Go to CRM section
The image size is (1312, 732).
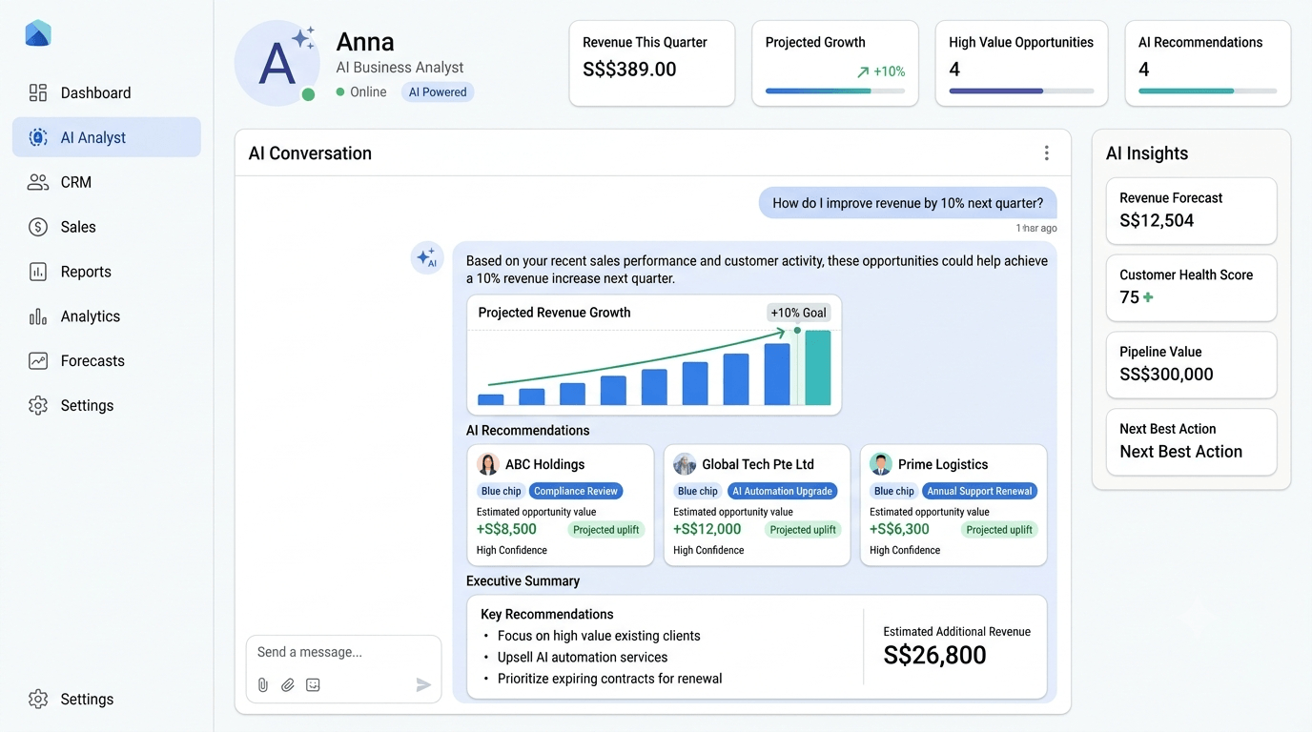click(x=107, y=182)
